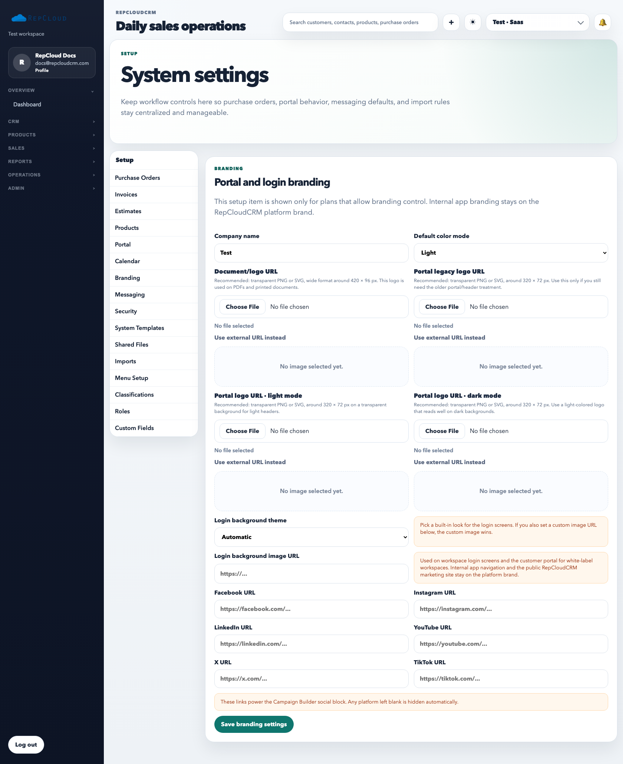Open Imports setup item
This screenshot has height=764, width=623.
pos(154,361)
